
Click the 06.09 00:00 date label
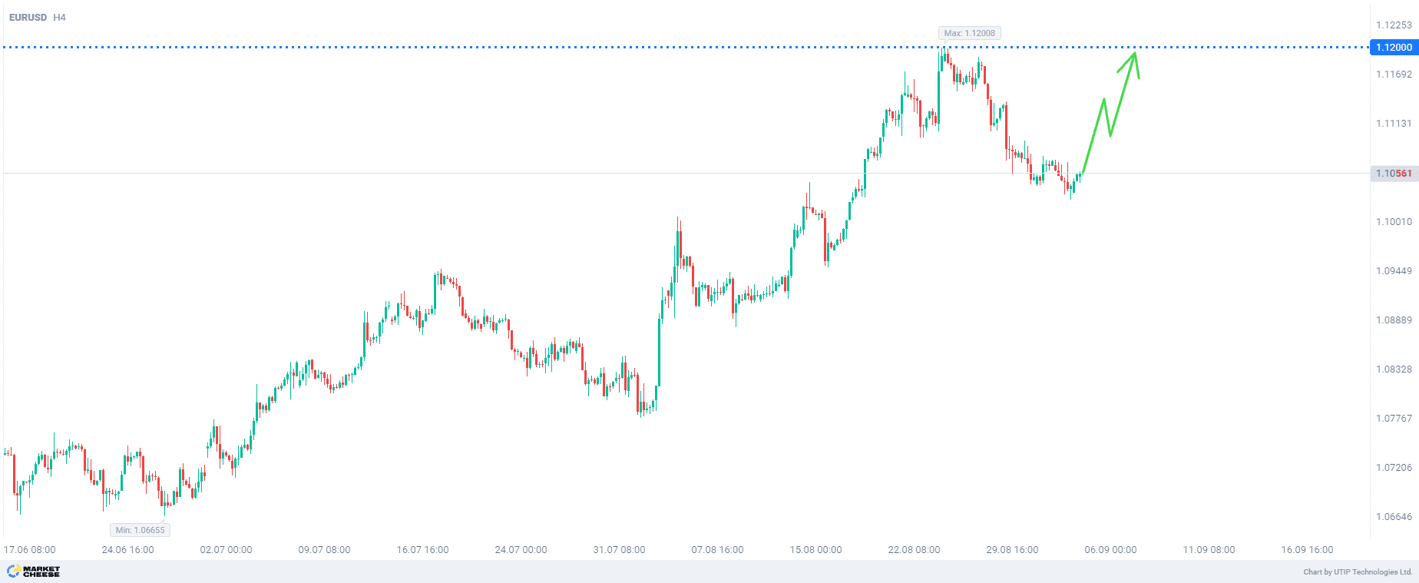click(x=1110, y=550)
